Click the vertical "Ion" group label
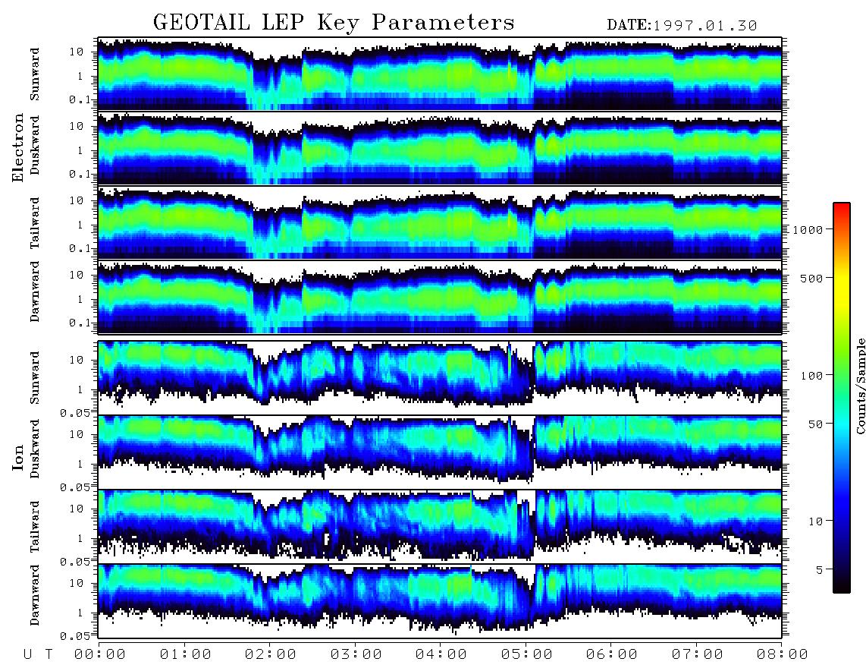866x668 pixels. pos(18,457)
